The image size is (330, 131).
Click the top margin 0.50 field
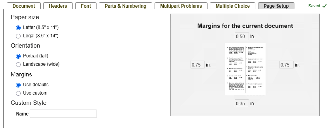(241, 36)
